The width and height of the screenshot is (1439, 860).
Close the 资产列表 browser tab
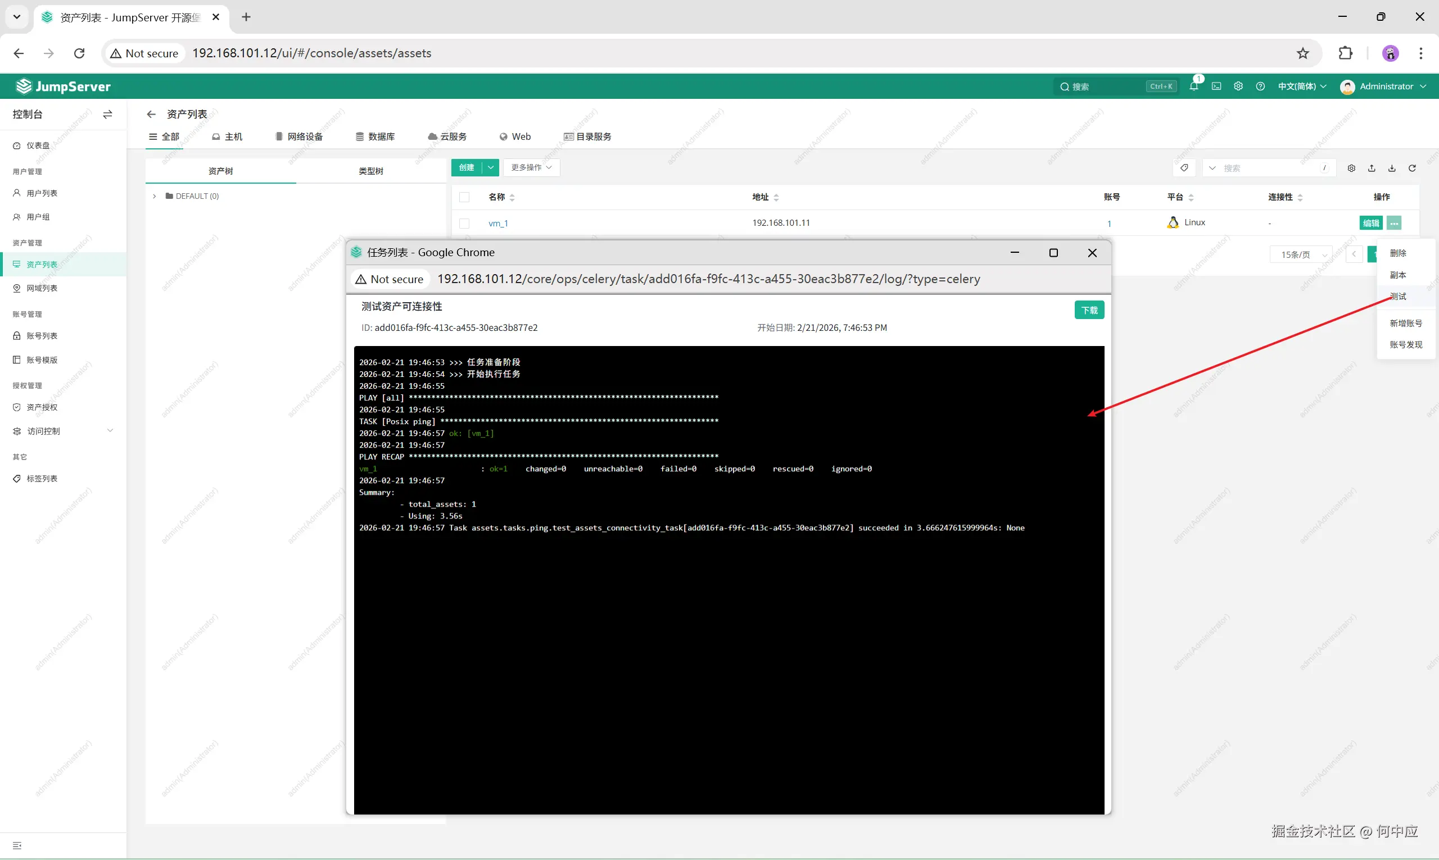[x=216, y=17]
